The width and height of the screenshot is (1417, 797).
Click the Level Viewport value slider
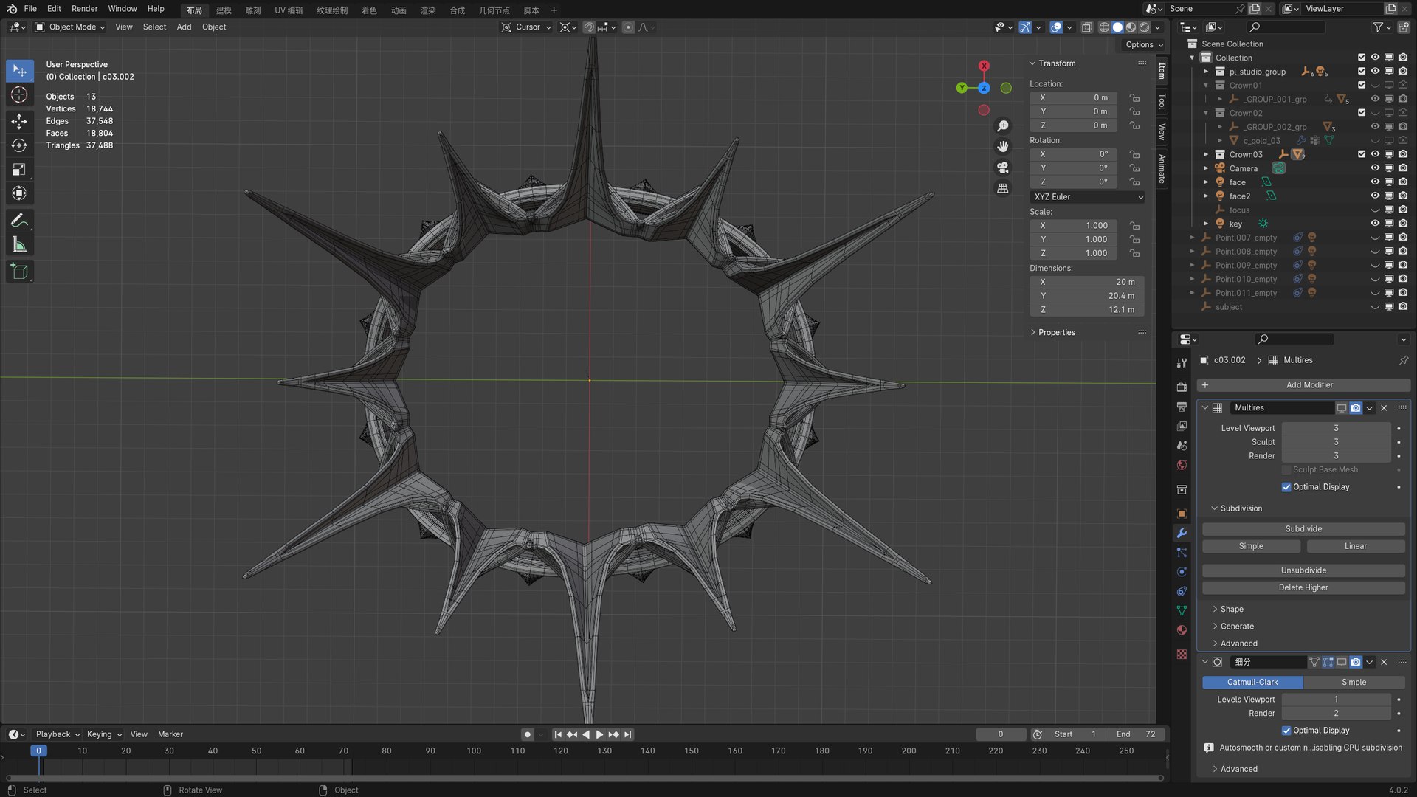pos(1336,429)
